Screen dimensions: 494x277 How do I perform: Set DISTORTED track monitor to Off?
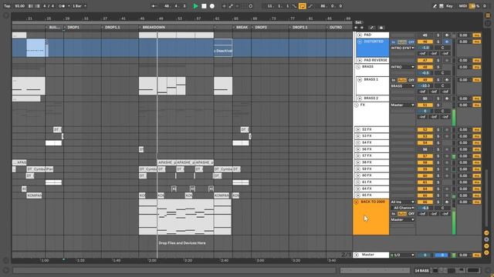tap(411, 42)
